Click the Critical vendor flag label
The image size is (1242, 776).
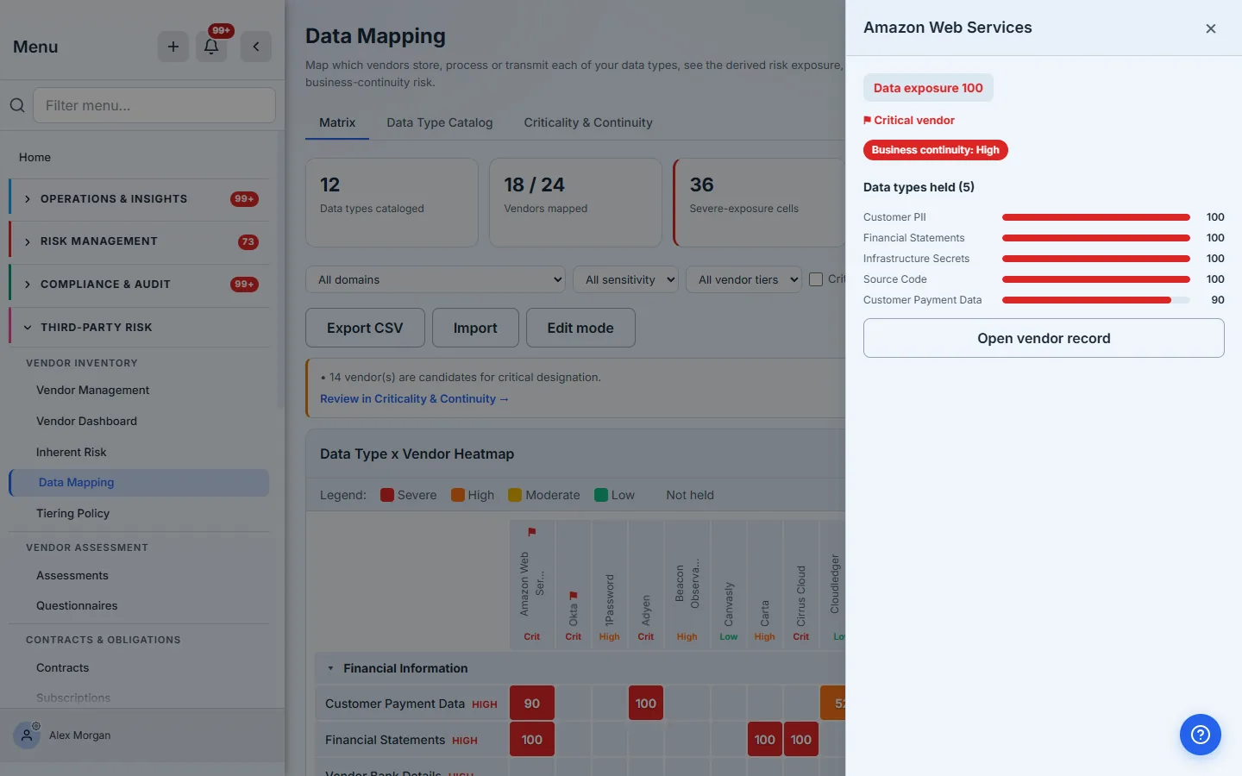tap(909, 121)
